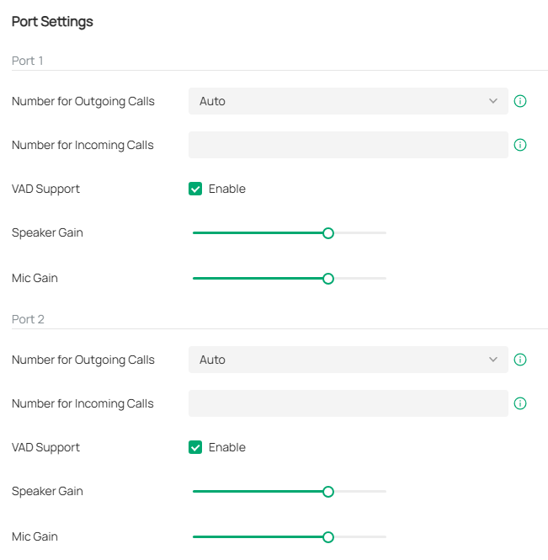Click info icon beside Port 2 Incoming Calls
The width and height of the screenshot is (548, 560).
520,403
